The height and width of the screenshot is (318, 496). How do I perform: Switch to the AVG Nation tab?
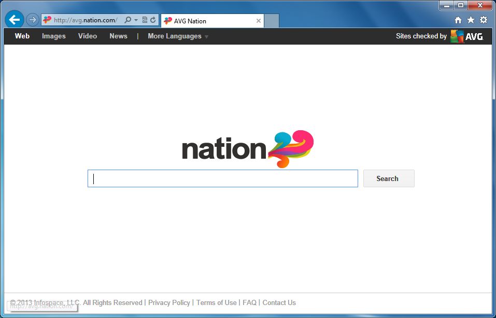coord(212,21)
